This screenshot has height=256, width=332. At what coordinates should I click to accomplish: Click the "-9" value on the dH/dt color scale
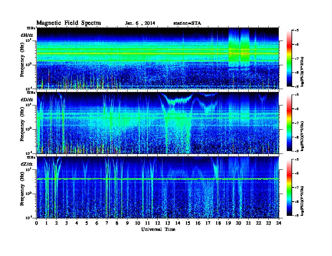click(297, 87)
